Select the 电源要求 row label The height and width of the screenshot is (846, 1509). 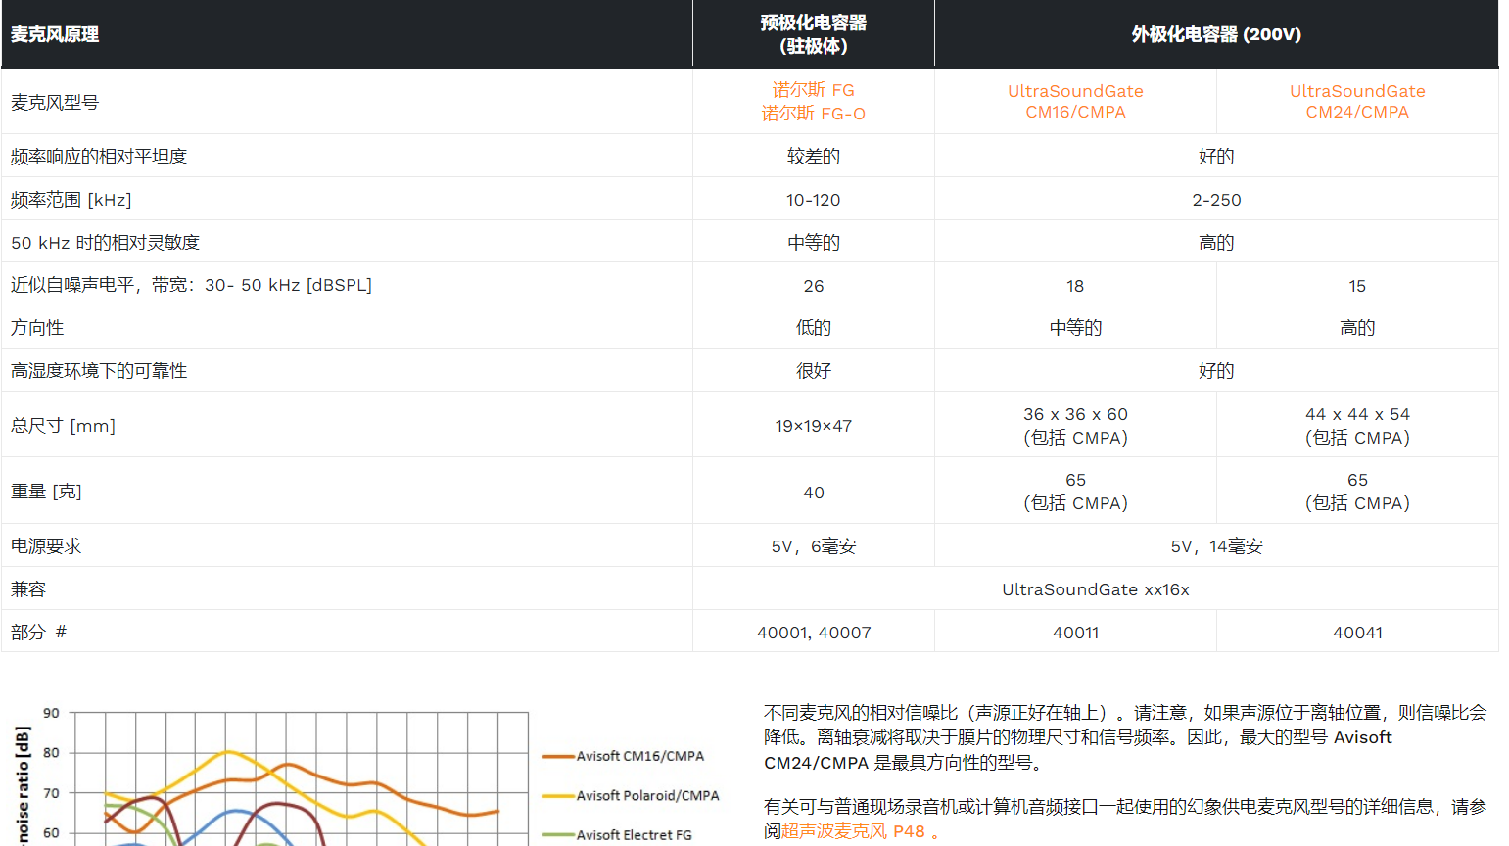(46, 546)
